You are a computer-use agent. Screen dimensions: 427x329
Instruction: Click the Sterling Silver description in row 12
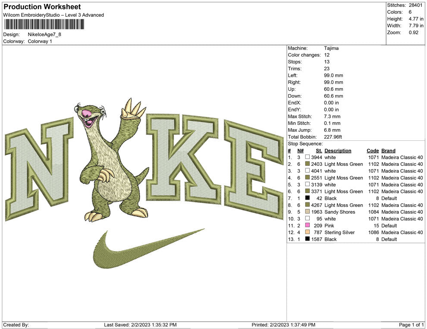[339, 232]
